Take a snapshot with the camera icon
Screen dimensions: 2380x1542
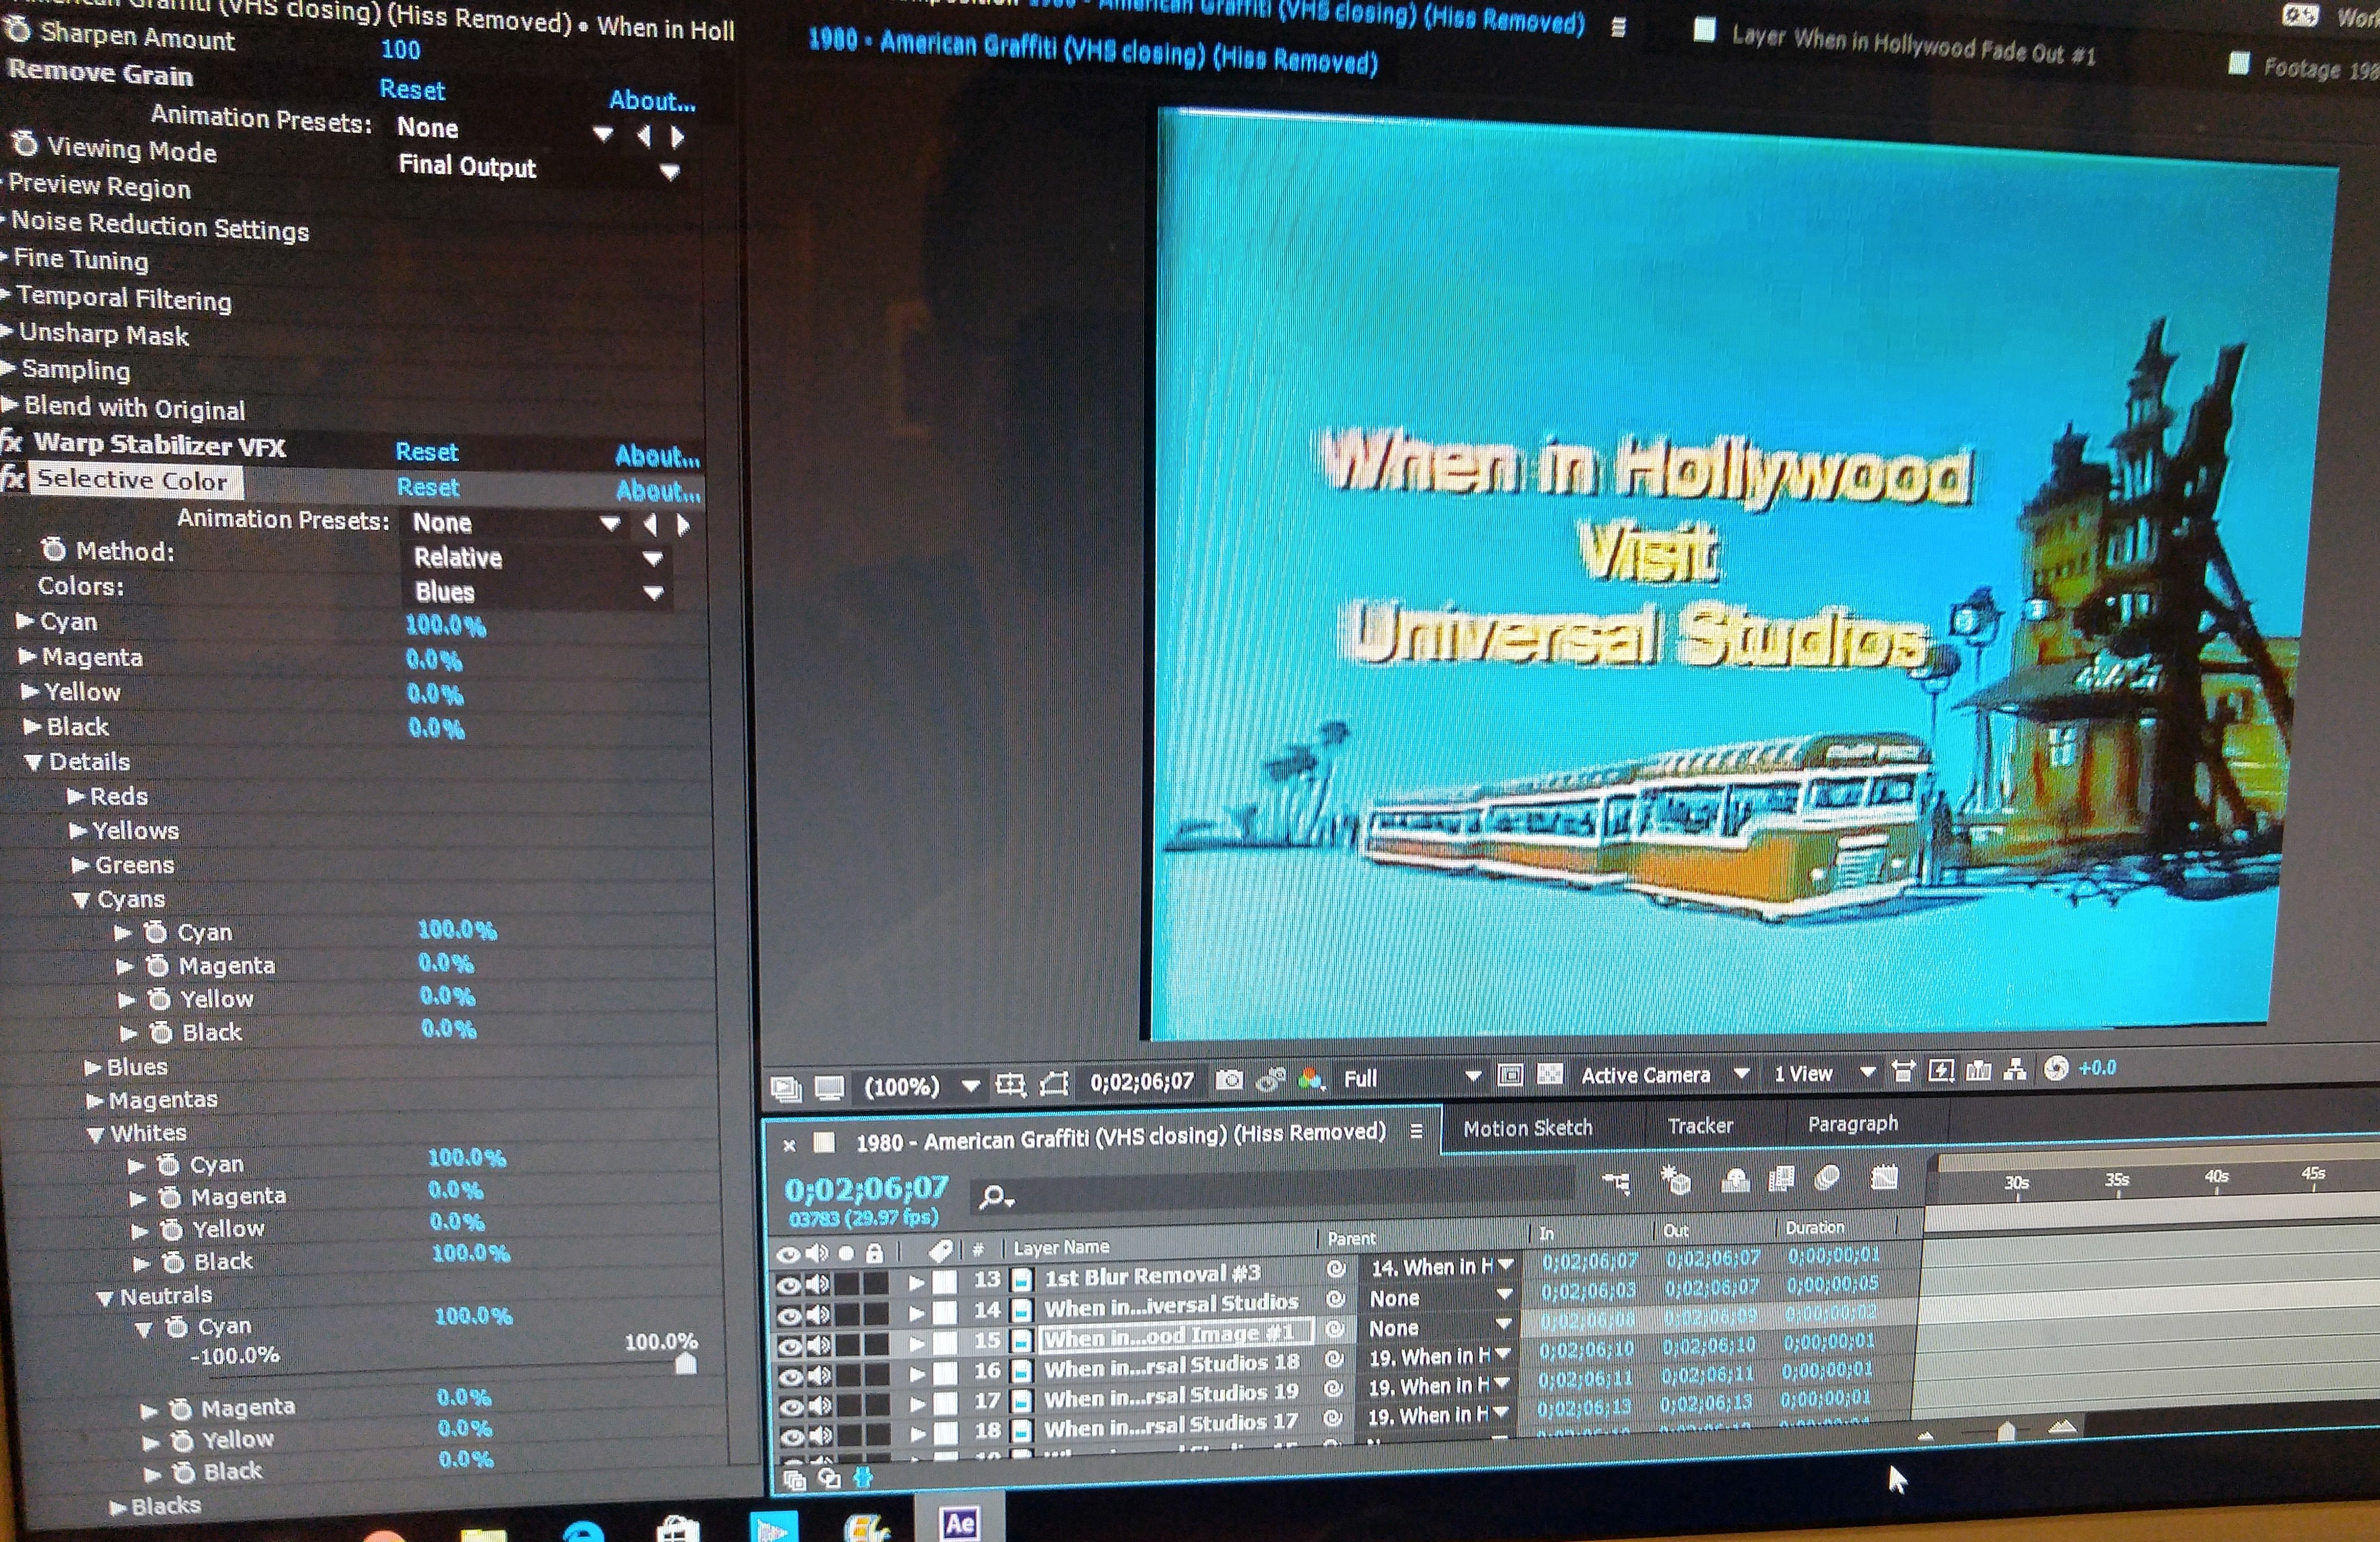point(1229,1080)
